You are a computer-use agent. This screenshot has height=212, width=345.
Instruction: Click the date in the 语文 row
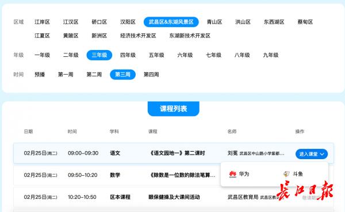(40, 153)
